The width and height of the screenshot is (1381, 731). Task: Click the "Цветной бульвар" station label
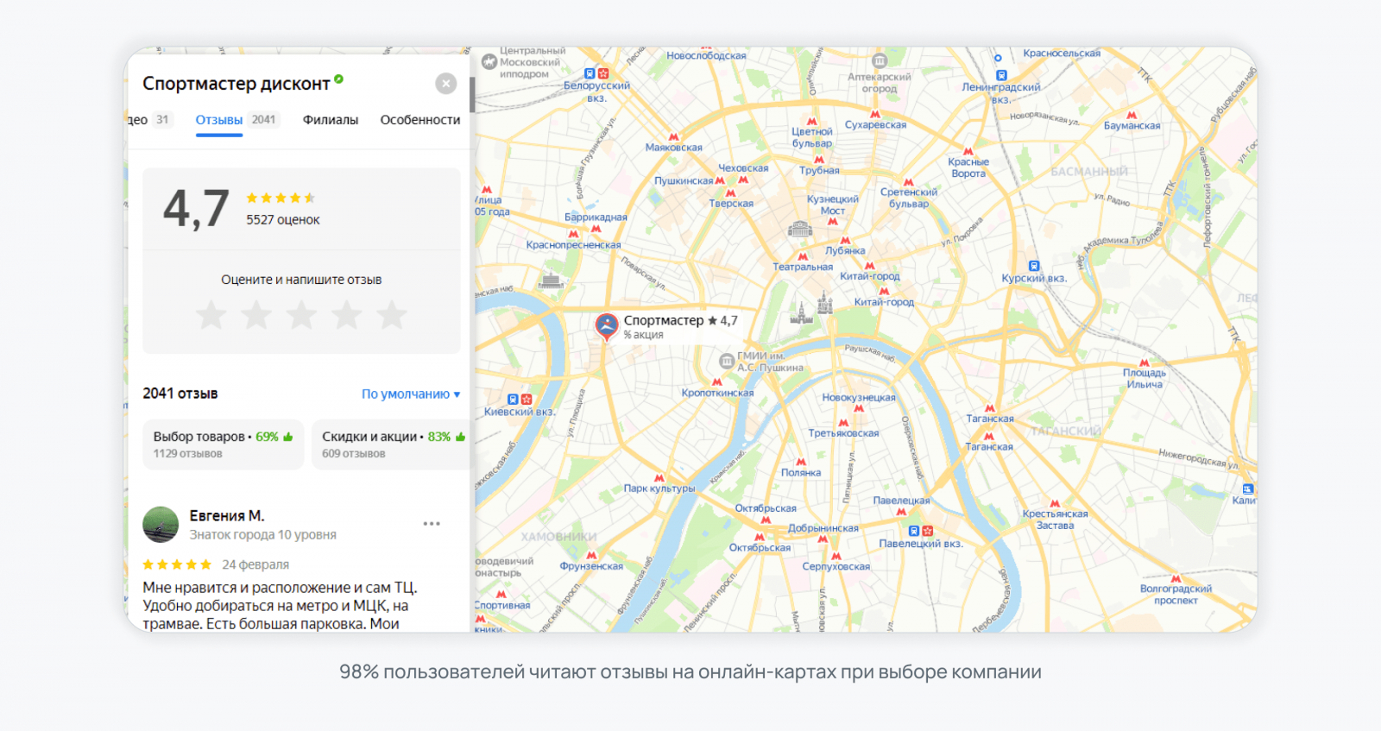pos(812,137)
